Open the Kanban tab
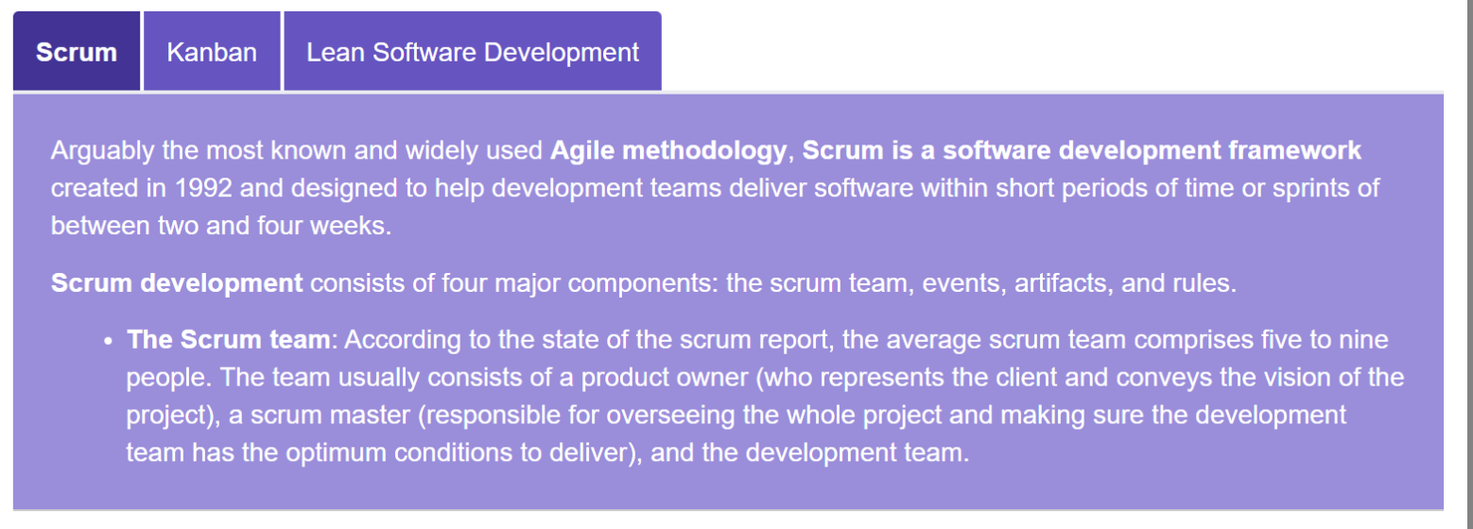The height and width of the screenshot is (529, 1473). coord(212,52)
